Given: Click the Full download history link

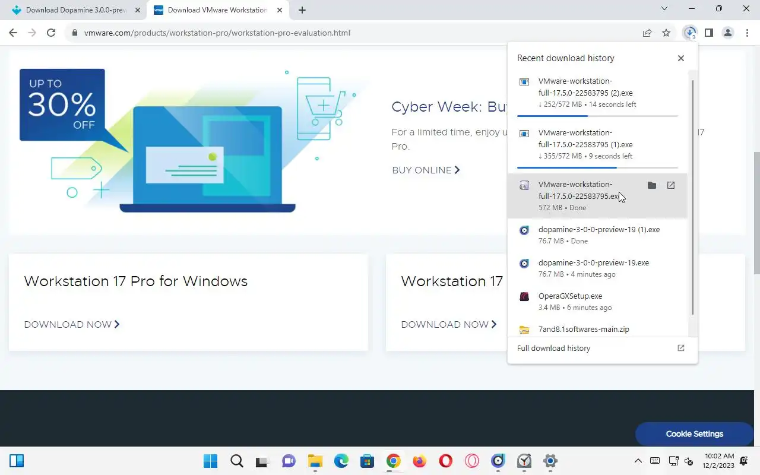Looking at the screenshot, I should tap(553, 348).
